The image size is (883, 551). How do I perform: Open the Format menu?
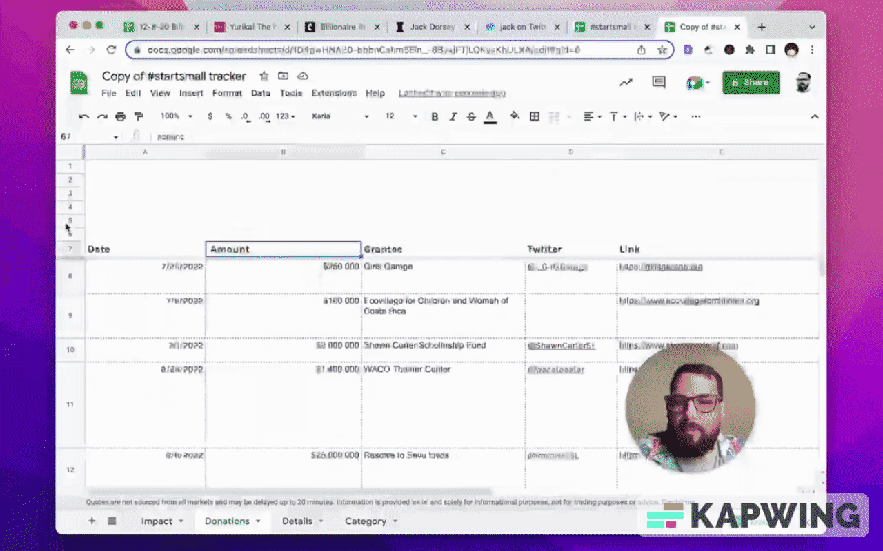point(227,93)
